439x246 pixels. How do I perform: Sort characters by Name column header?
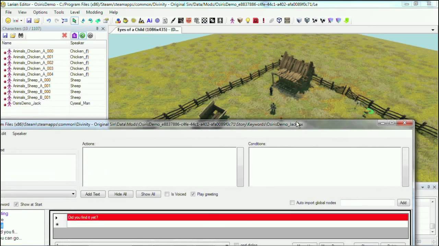click(x=35, y=43)
